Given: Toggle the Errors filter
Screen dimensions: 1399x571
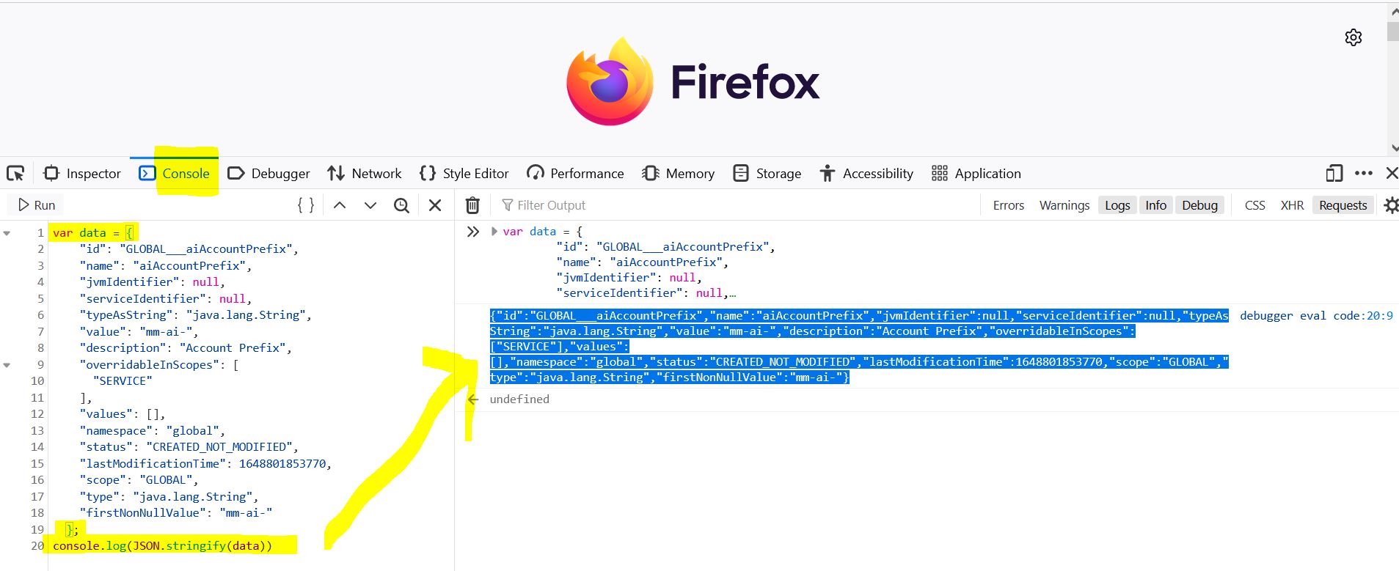Looking at the screenshot, I should pyautogui.click(x=1008, y=205).
